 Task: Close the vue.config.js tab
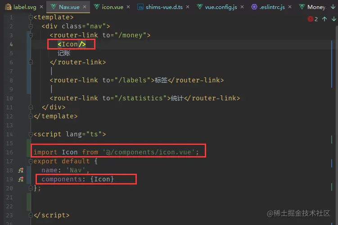242,7
